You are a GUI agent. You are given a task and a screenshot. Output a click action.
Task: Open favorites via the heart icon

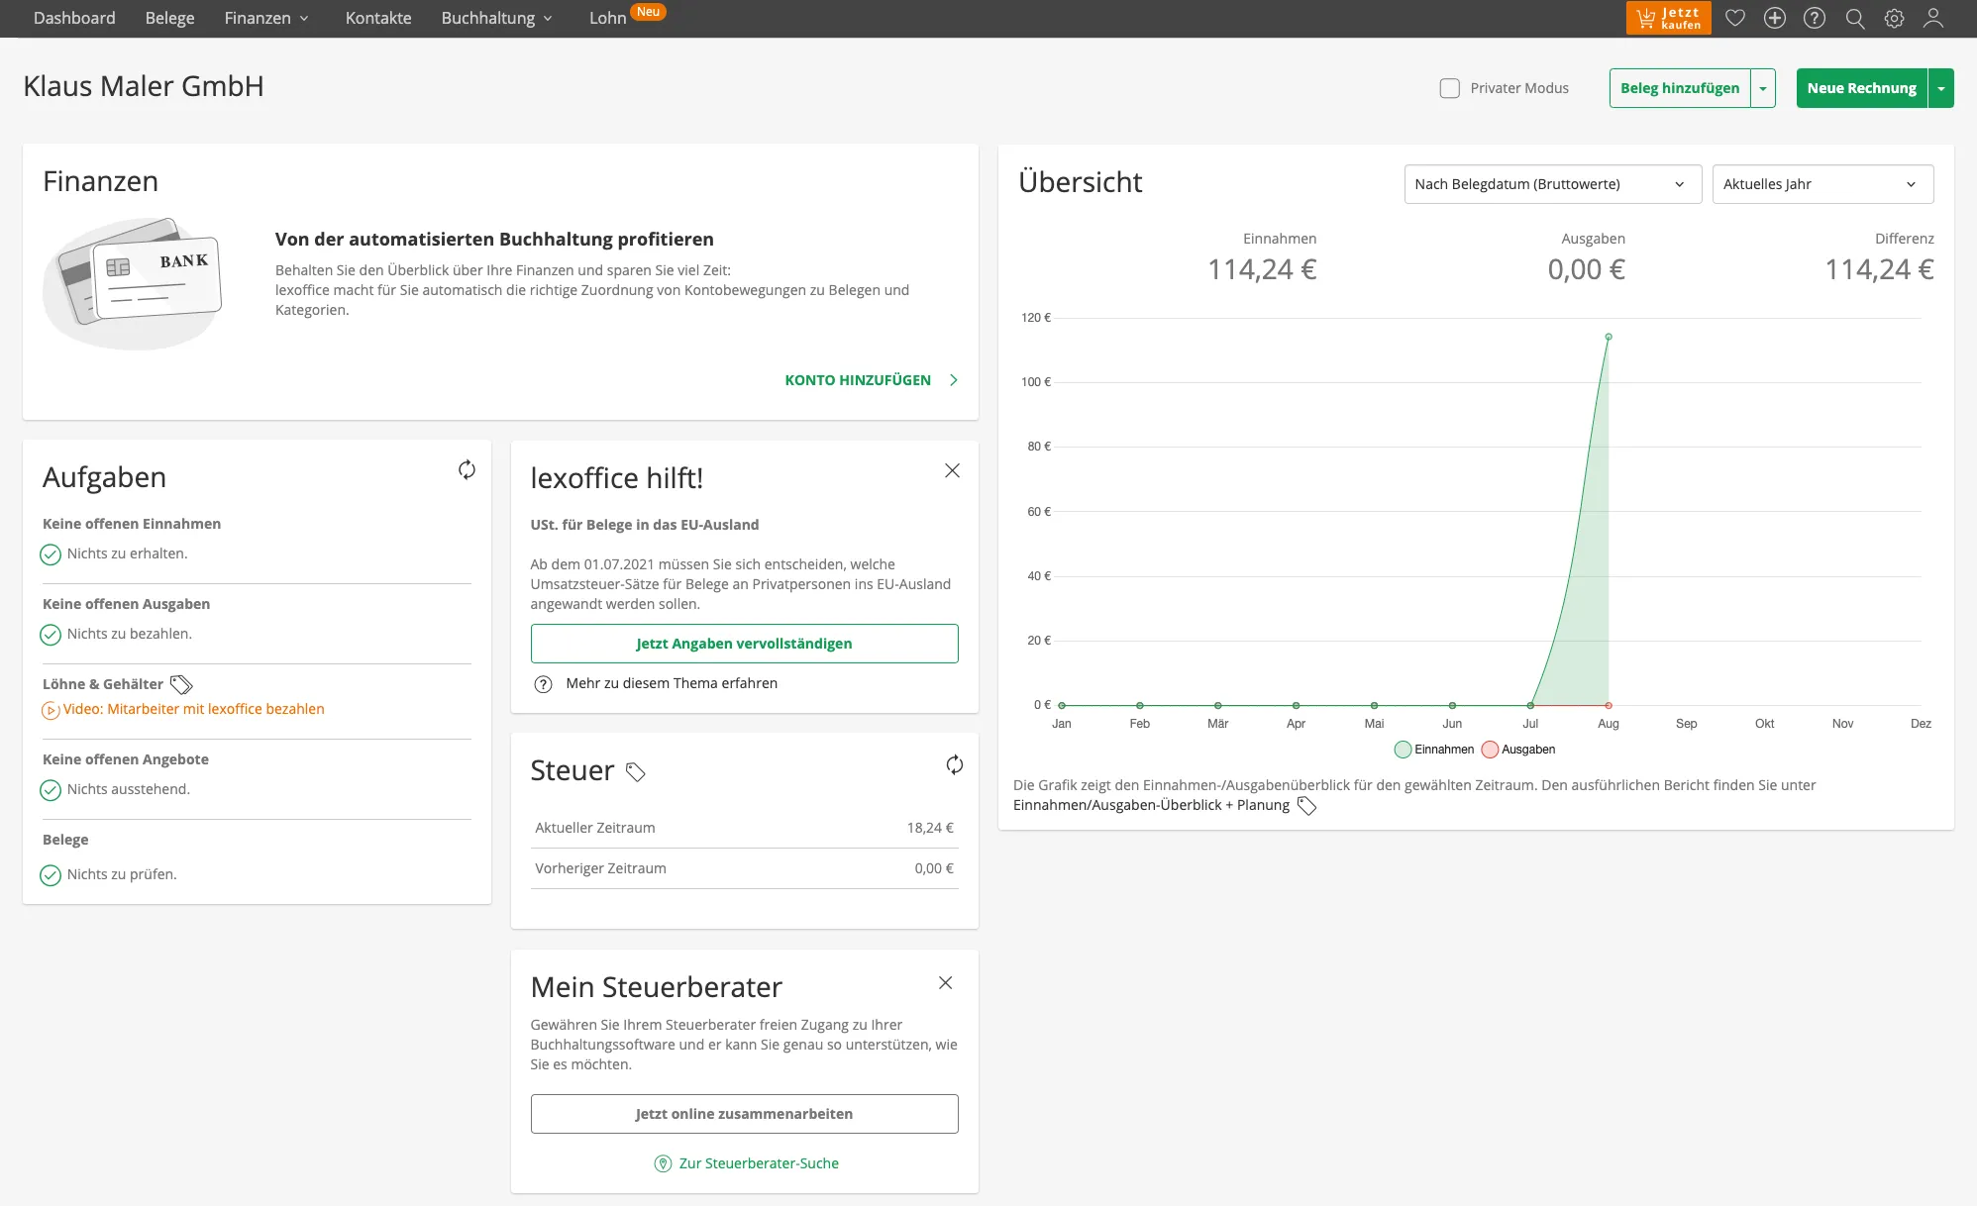click(1735, 18)
